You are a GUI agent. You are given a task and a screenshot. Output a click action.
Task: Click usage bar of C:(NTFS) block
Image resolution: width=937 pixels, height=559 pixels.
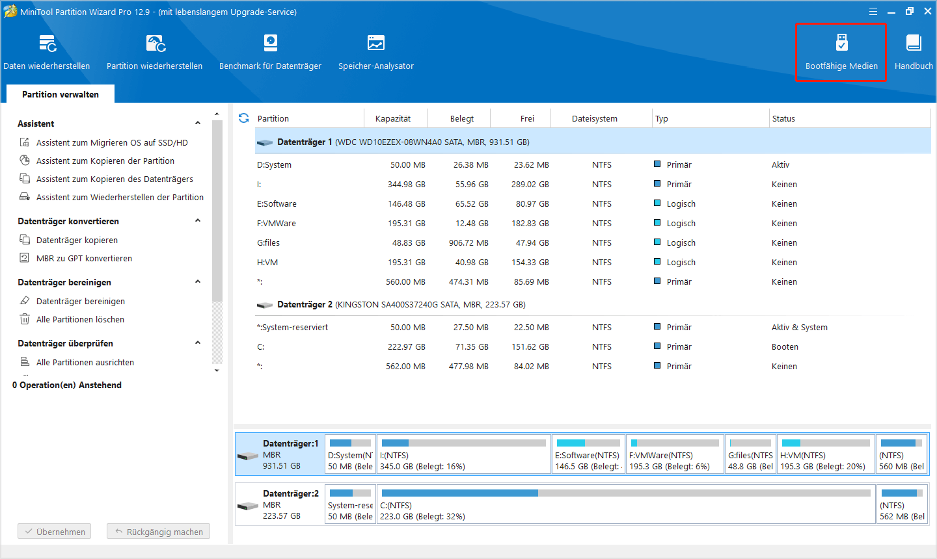coord(626,493)
